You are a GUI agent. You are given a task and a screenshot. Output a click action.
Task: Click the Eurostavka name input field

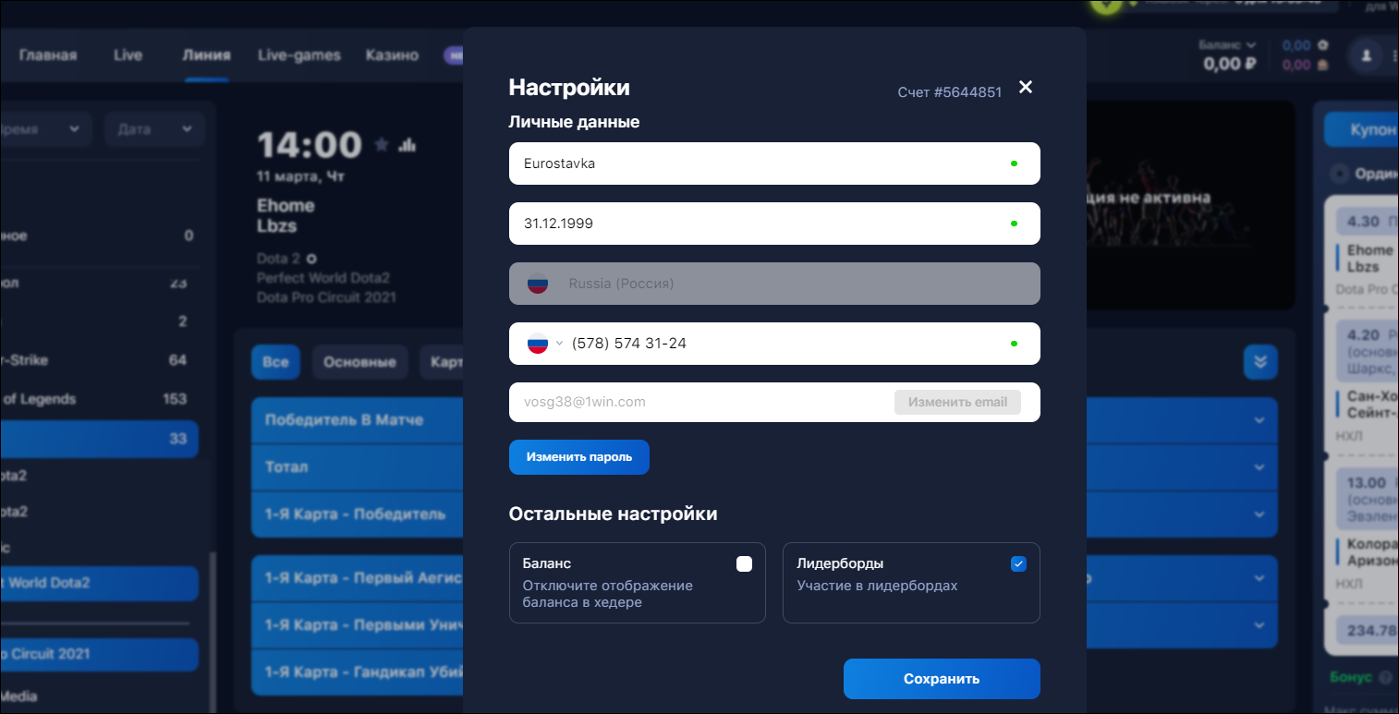tap(774, 163)
